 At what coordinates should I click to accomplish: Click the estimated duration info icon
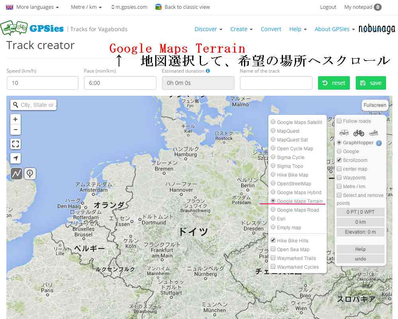point(208,71)
